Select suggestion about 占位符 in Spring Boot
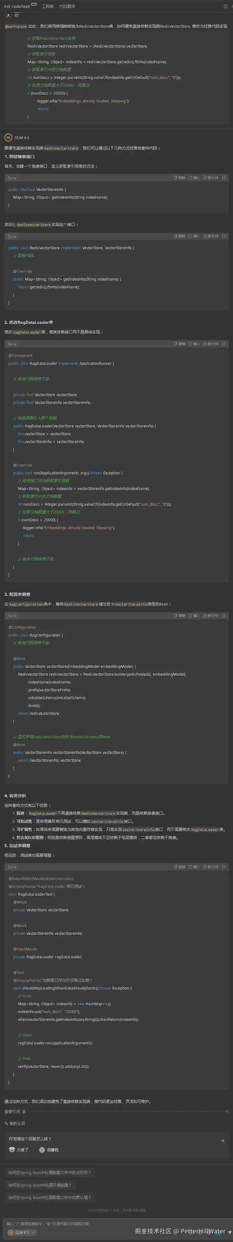This screenshot has width=233, height=1242. point(49,1172)
